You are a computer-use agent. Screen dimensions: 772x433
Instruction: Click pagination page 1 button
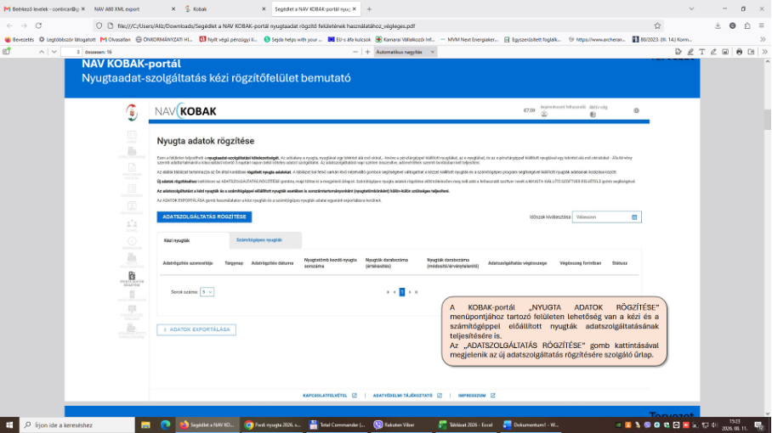pyautogui.click(x=402, y=292)
